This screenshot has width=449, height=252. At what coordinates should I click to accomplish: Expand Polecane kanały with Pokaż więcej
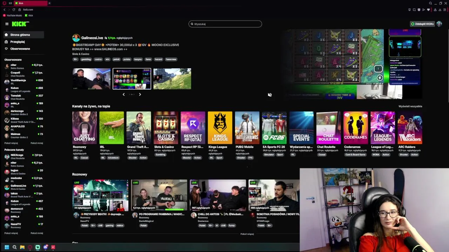point(11,233)
